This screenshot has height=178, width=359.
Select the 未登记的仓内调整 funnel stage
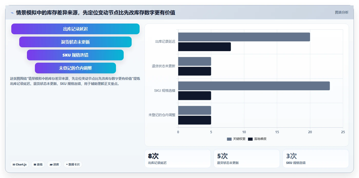[x=75, y=68]
